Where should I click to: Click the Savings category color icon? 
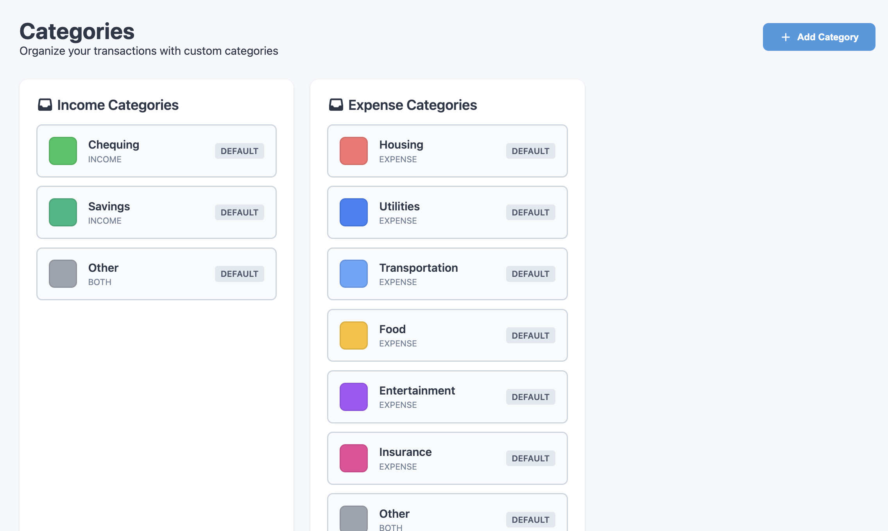click(x=63, y=212)
